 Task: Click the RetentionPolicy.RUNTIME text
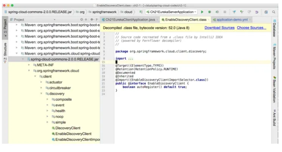(x=156, y=69)
